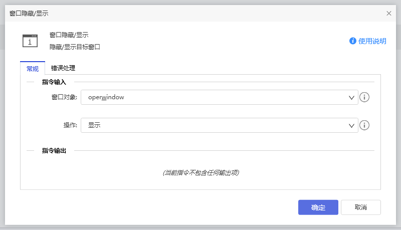Image resolution: width=401 pixels, height=230 pixels.
Task: Click the window command icon in header
Action: [30, 41]
